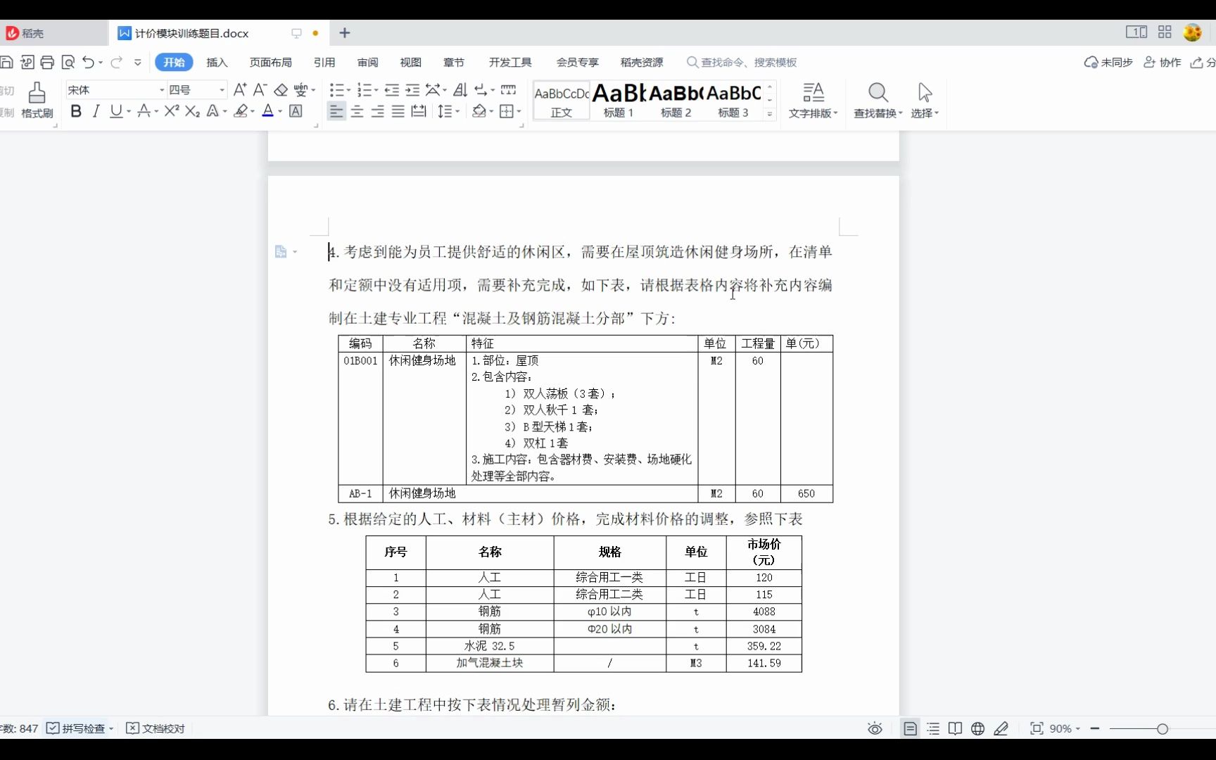Apply superscript formatting

[x=170, y=111]
